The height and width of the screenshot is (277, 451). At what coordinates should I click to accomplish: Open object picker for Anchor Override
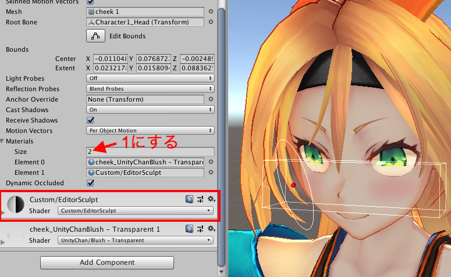pos(211,99)
